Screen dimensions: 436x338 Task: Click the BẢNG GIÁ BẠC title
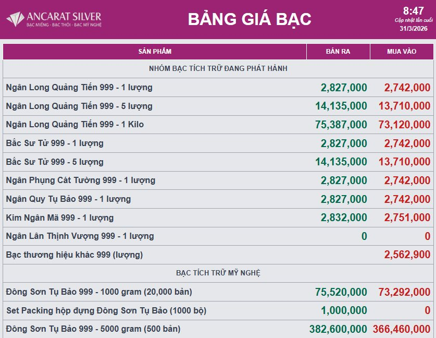tap(250, 19)
